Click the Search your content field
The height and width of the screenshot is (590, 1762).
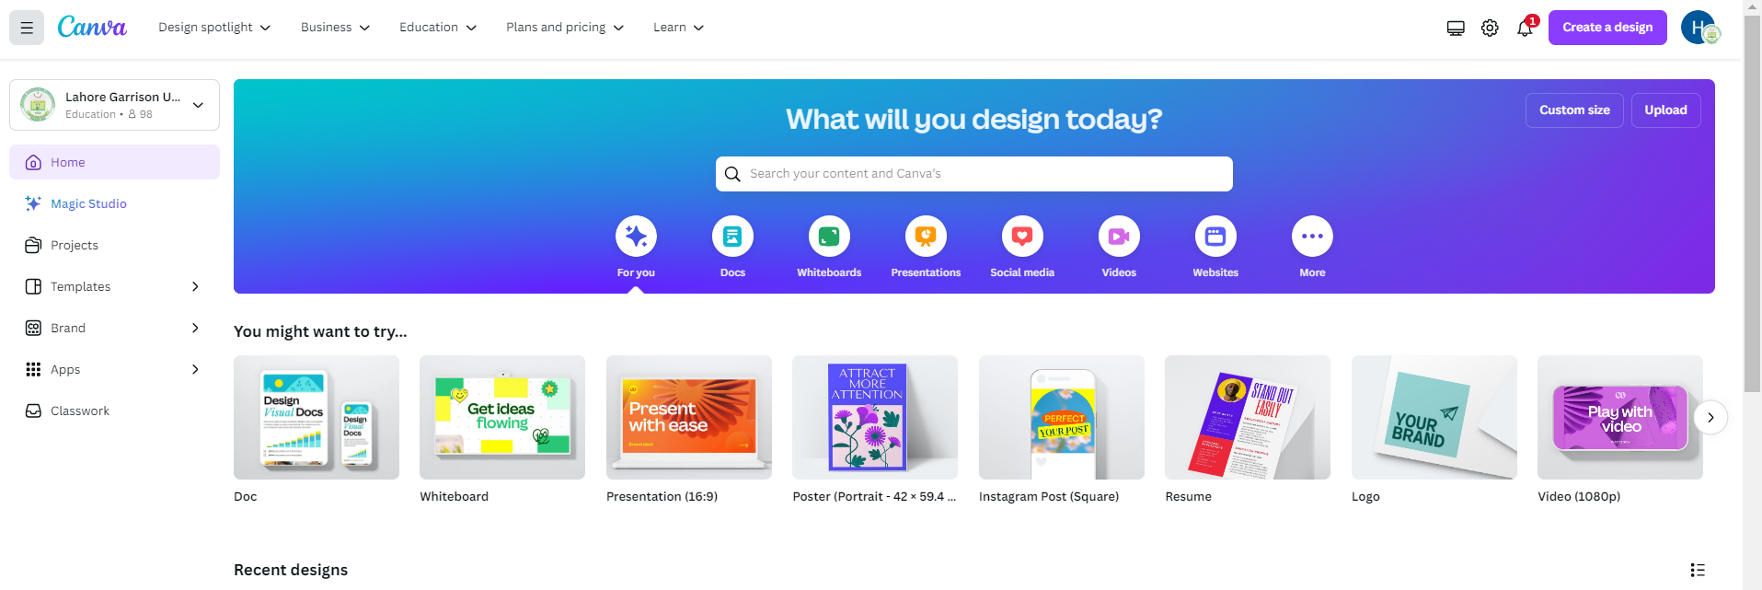tap(973, 174)
